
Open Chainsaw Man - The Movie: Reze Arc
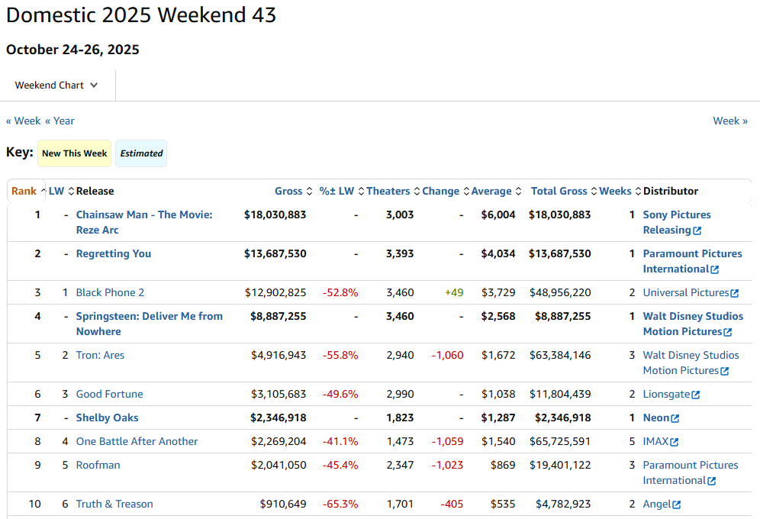144,215
